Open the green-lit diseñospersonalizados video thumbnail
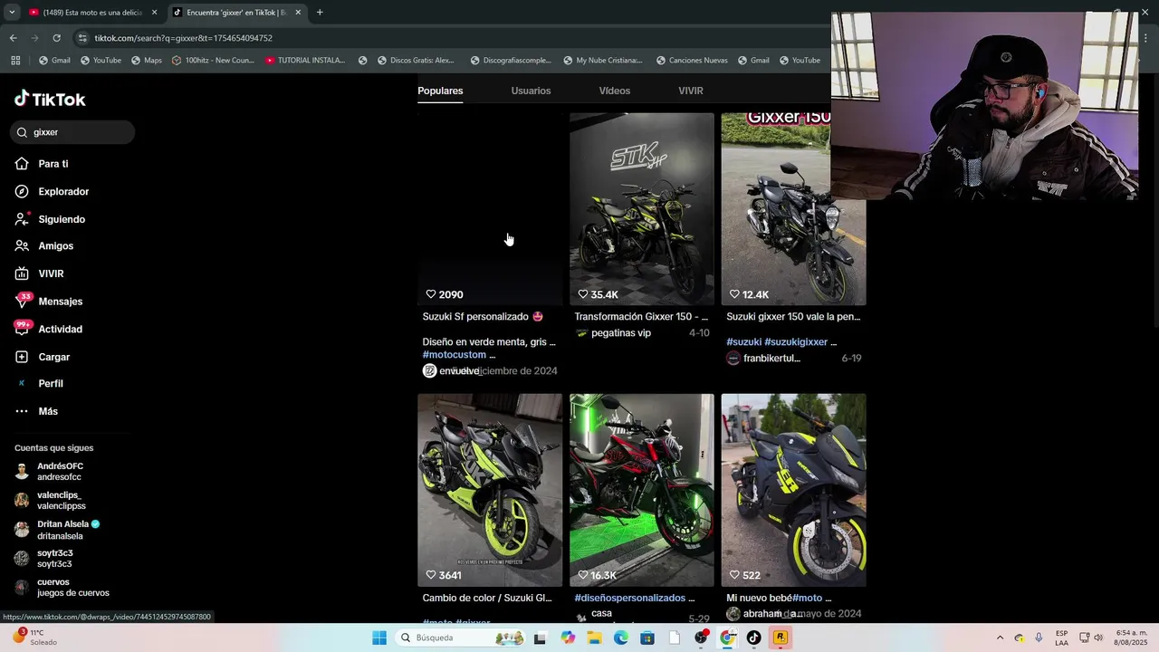 642,490
